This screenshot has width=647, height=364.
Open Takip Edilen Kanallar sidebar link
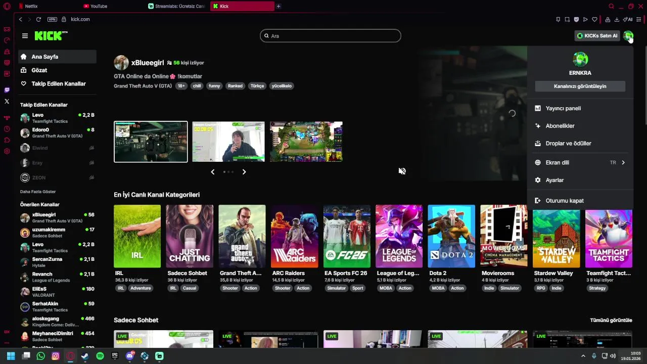(x=57, y=84)
